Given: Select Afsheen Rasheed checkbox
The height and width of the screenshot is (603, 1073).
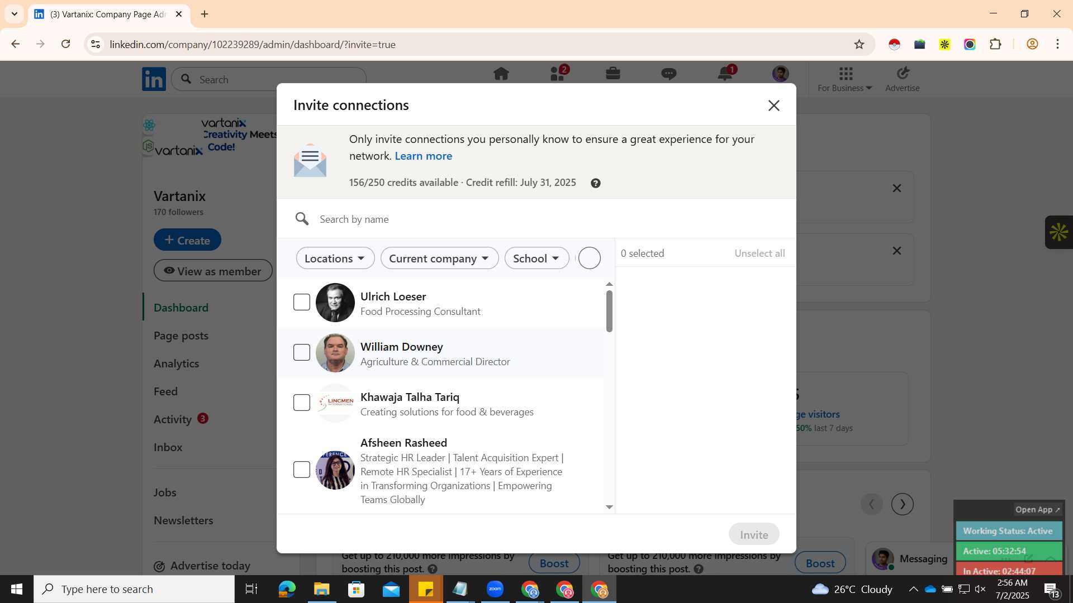Looking at the screenshot, I should click(x=302, y=470).
